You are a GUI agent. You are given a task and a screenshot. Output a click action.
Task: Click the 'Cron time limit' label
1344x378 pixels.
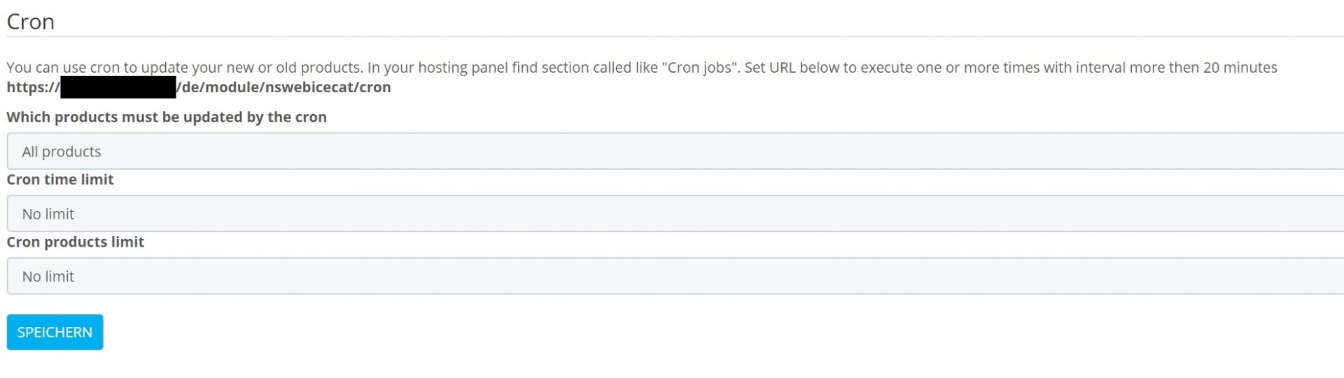click(60, 179)
